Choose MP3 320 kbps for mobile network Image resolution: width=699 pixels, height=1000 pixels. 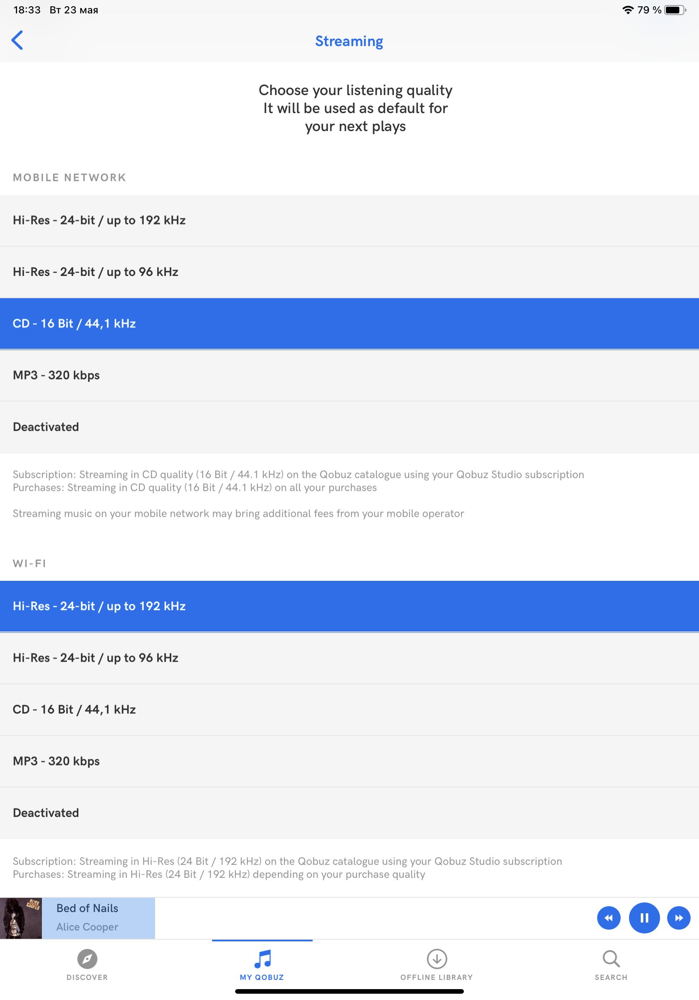coord(349,376)
